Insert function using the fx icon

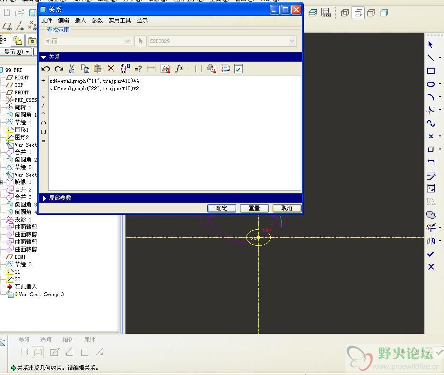tap(179, 68)
